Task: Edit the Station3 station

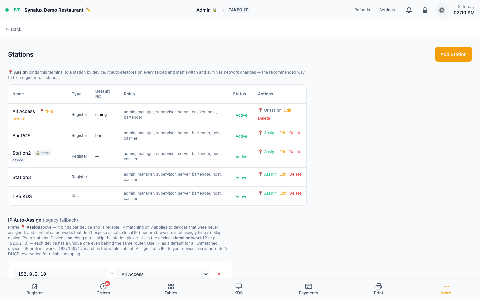Action: [x=283, y=174]
